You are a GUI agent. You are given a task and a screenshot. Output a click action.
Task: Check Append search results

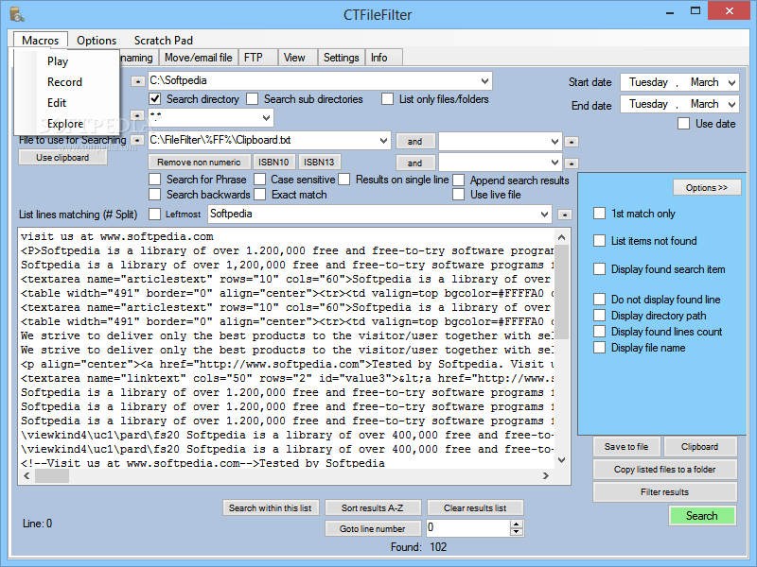pyautogui.click(x=459, y=180)
